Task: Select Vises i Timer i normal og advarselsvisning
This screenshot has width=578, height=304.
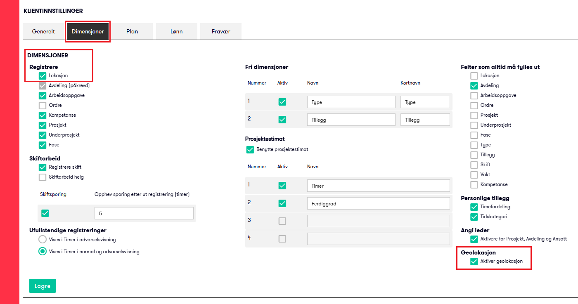Action: tap(43, 251)
